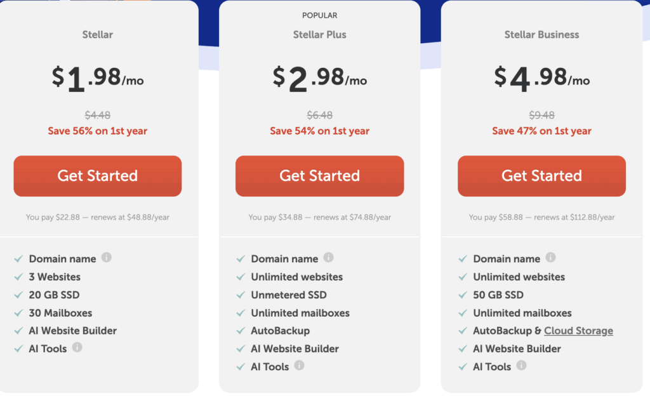Click the Save 54% on 1st year text

320,131
